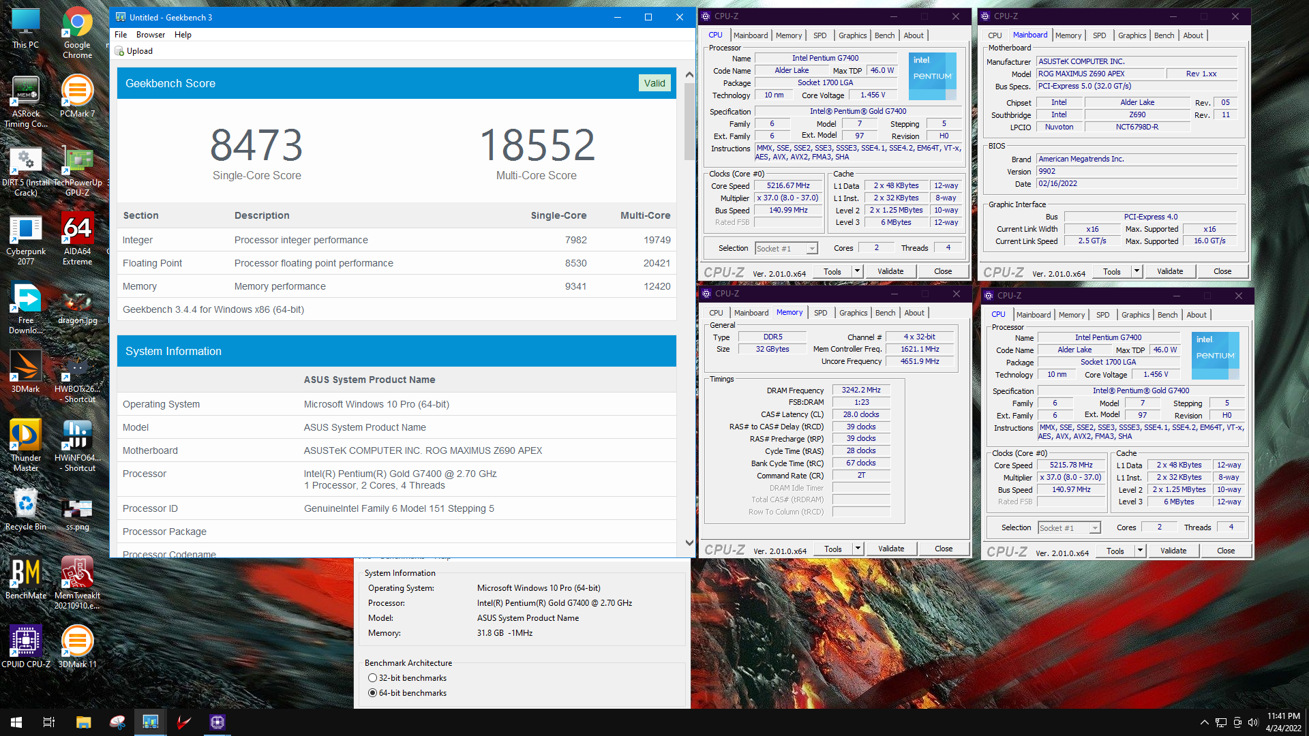1309x736 pixels.
Task: Expand Tools dropdown arrow in Mainboard CPU-Z window
Action: coord(1137,271)
